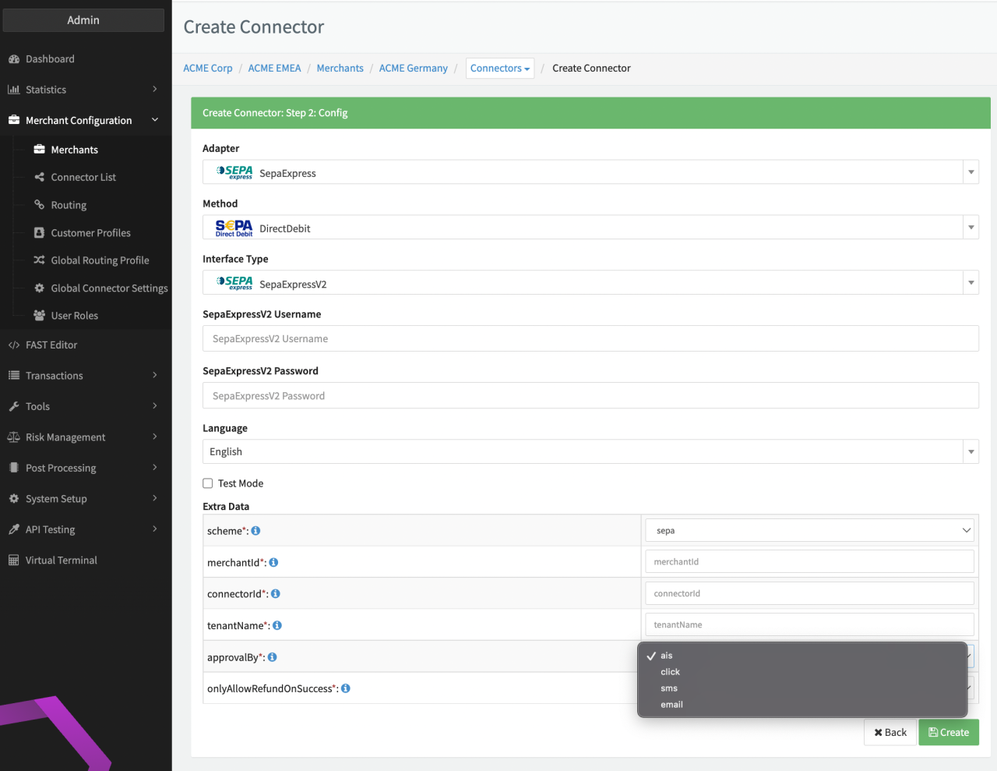Click the info icon next to tenantName
Viewport: 997px width, 771px height.
tap(277, 625)
